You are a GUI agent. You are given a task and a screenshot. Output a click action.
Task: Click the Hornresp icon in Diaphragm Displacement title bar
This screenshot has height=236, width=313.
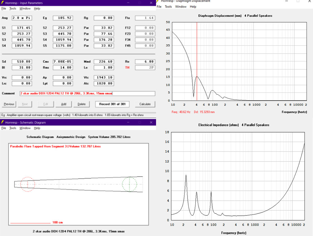[x=158, y=1]
